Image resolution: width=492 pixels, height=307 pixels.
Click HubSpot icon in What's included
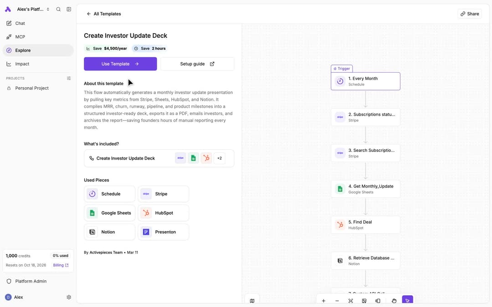point(206,158)
